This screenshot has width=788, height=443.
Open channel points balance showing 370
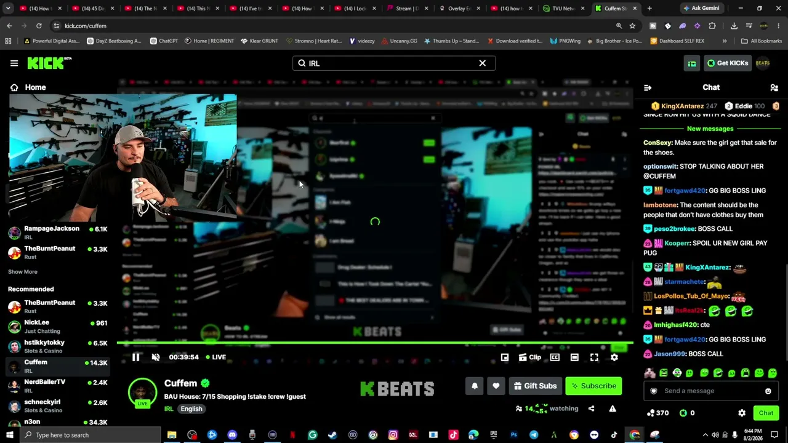[x=657, y=413]
